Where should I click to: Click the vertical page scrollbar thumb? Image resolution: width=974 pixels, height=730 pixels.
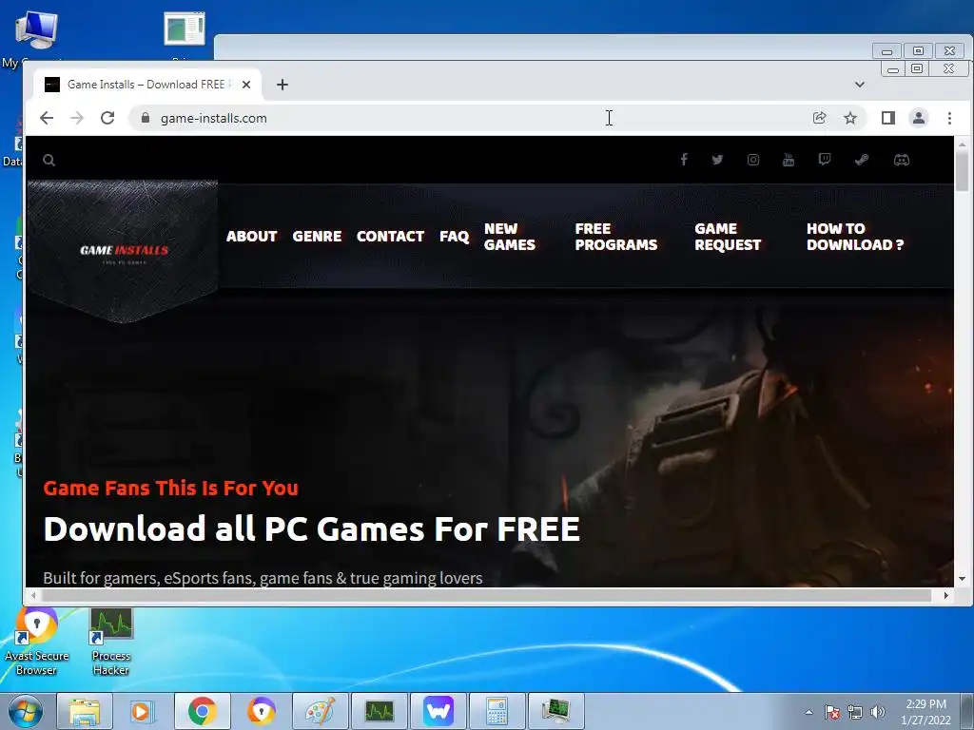point(962,171)
